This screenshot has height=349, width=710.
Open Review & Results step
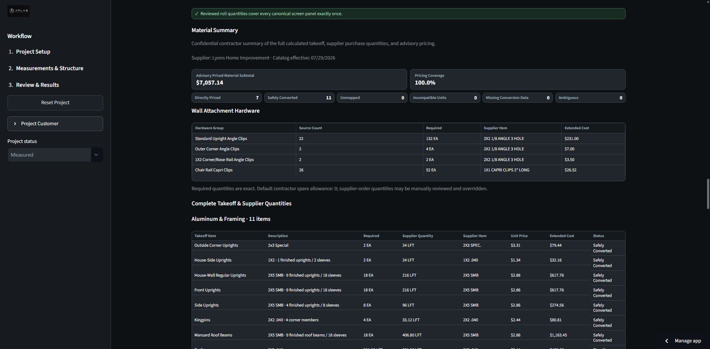[37, 85]
